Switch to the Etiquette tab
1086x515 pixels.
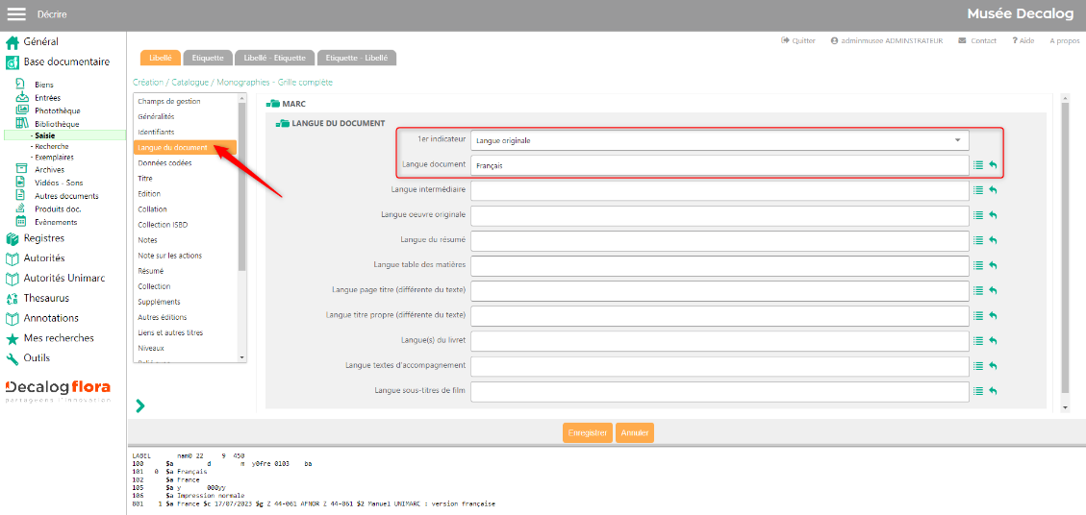208,59
